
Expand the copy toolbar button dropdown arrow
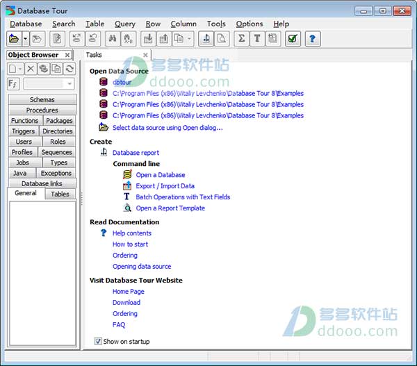tap(189, 39)
